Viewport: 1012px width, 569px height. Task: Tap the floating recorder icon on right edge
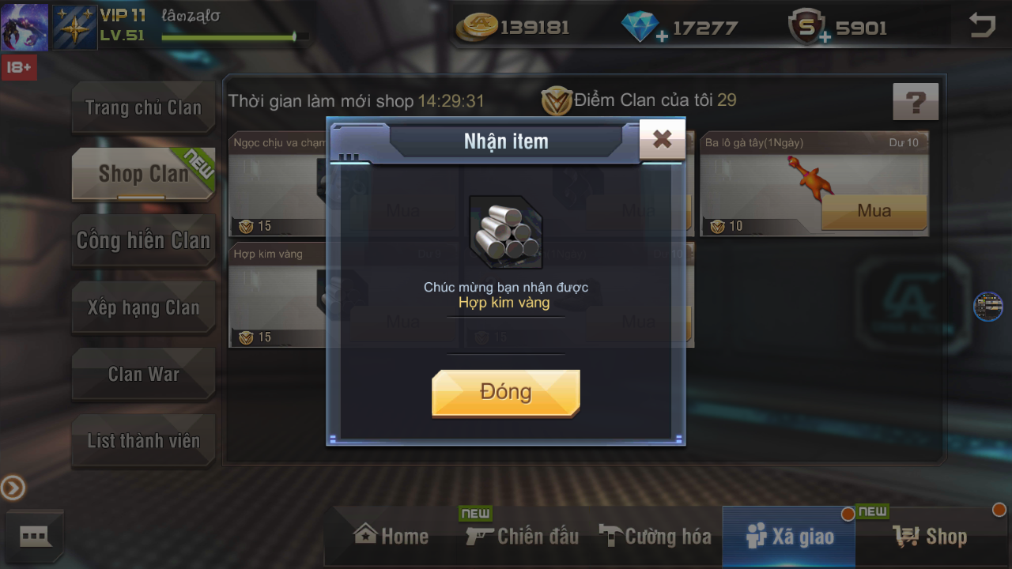tap(988, 307)
